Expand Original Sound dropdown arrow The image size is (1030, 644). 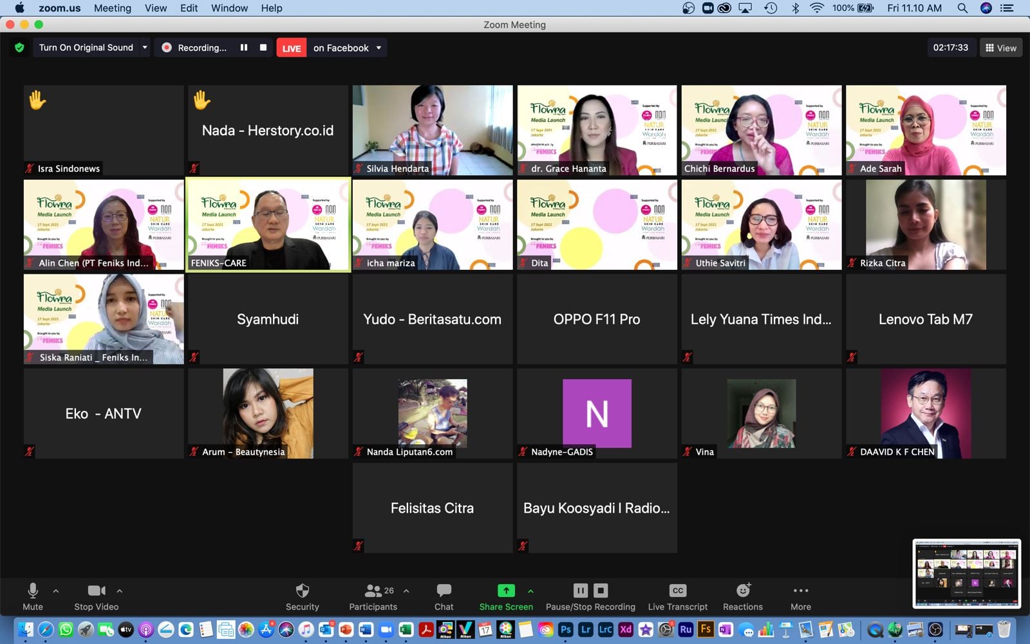145,48
